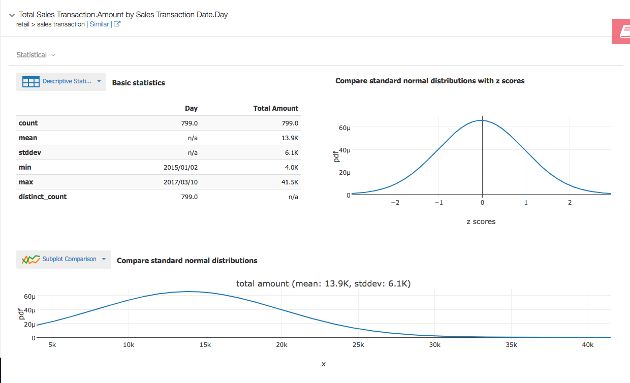
Task: Click the 13.9K mean value cell
Action: pos(290,138)
